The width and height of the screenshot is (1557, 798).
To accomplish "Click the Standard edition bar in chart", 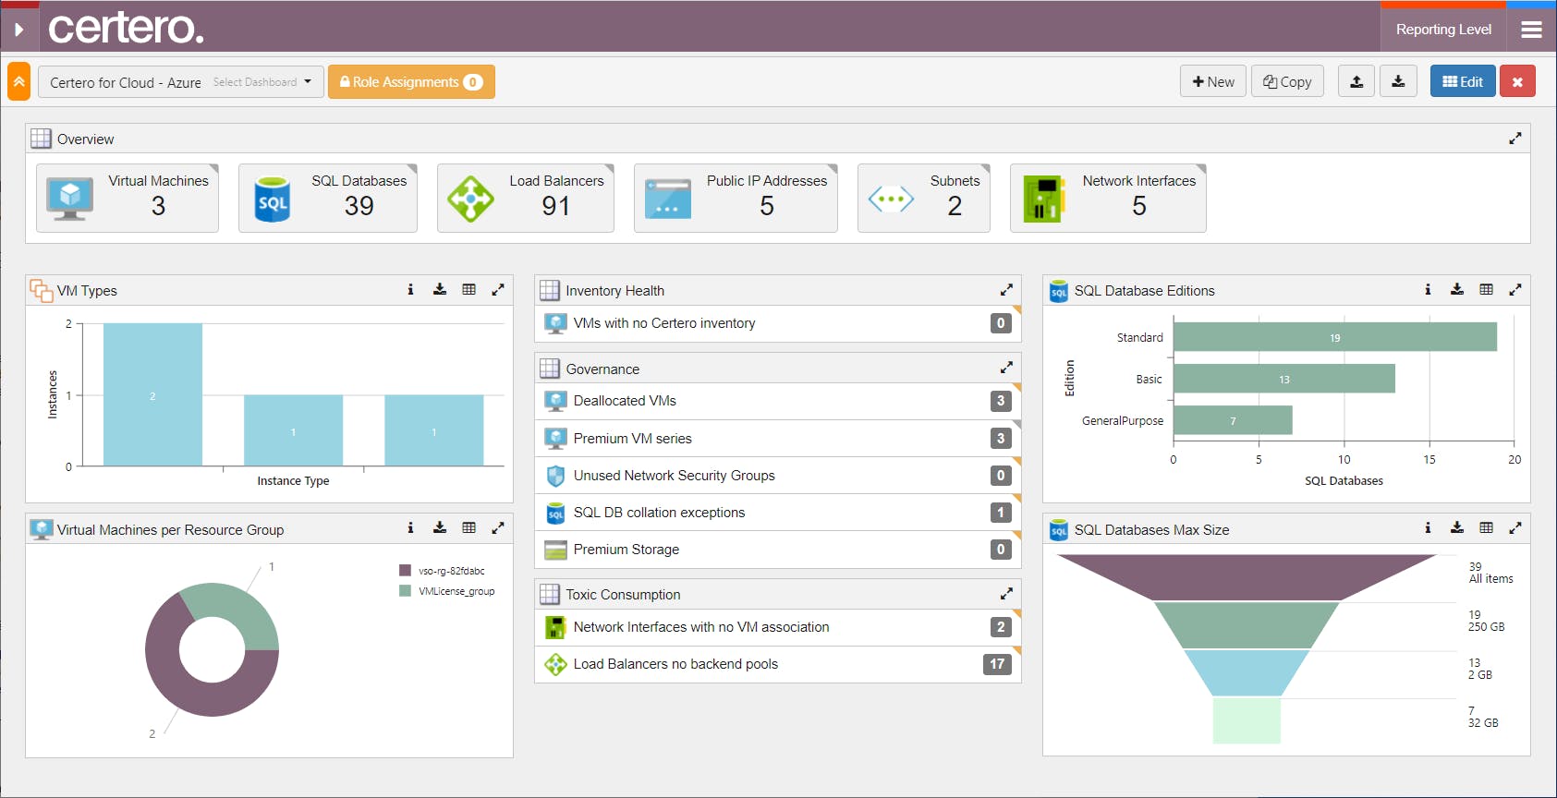I will [x=1335, y=337].
